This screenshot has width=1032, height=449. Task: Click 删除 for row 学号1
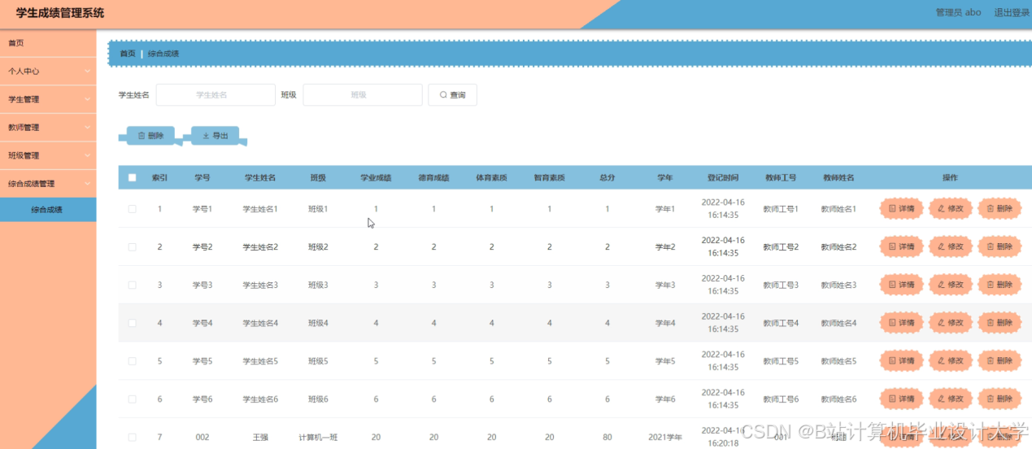[999, 209]
